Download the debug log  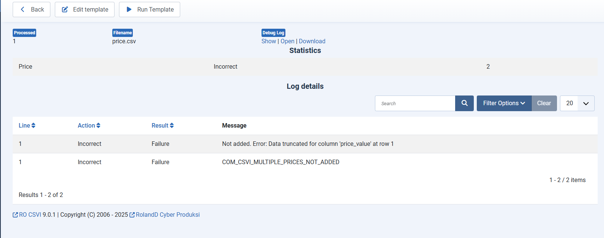312,41
